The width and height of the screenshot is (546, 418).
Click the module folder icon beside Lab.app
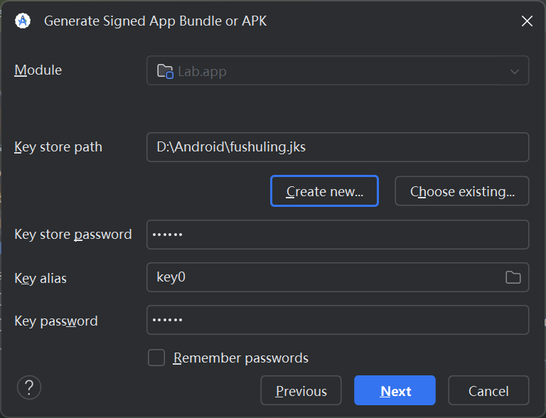pos(165,71)
